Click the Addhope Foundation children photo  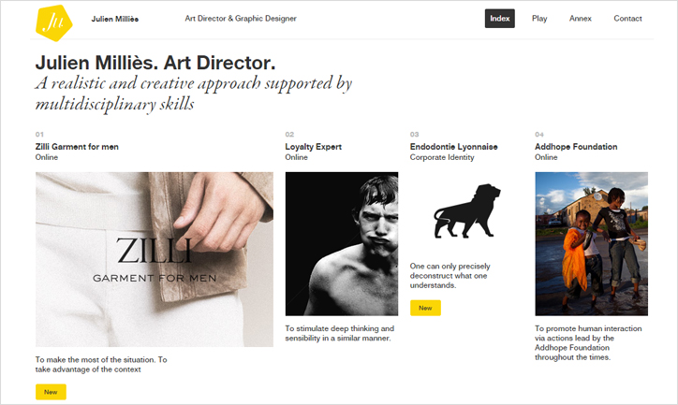[591, 244]
